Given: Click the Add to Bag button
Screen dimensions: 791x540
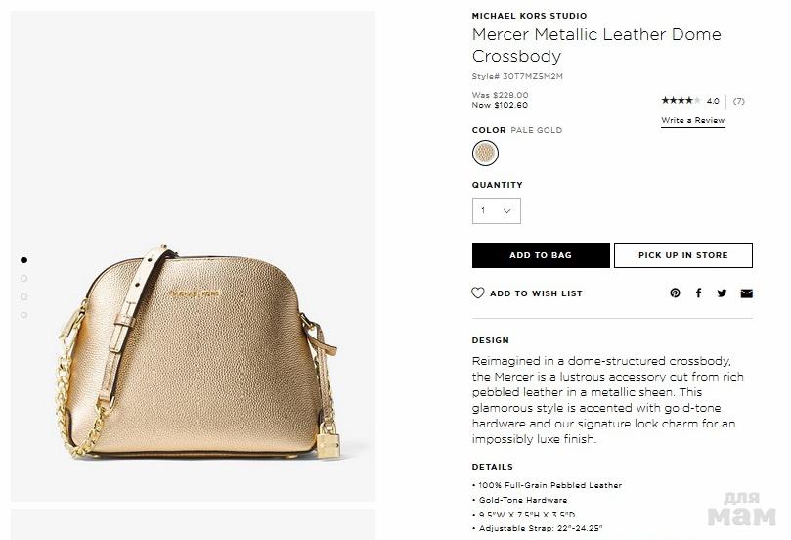Looking at the screenshot, I should pyautogui.click(x=541, y=255).
